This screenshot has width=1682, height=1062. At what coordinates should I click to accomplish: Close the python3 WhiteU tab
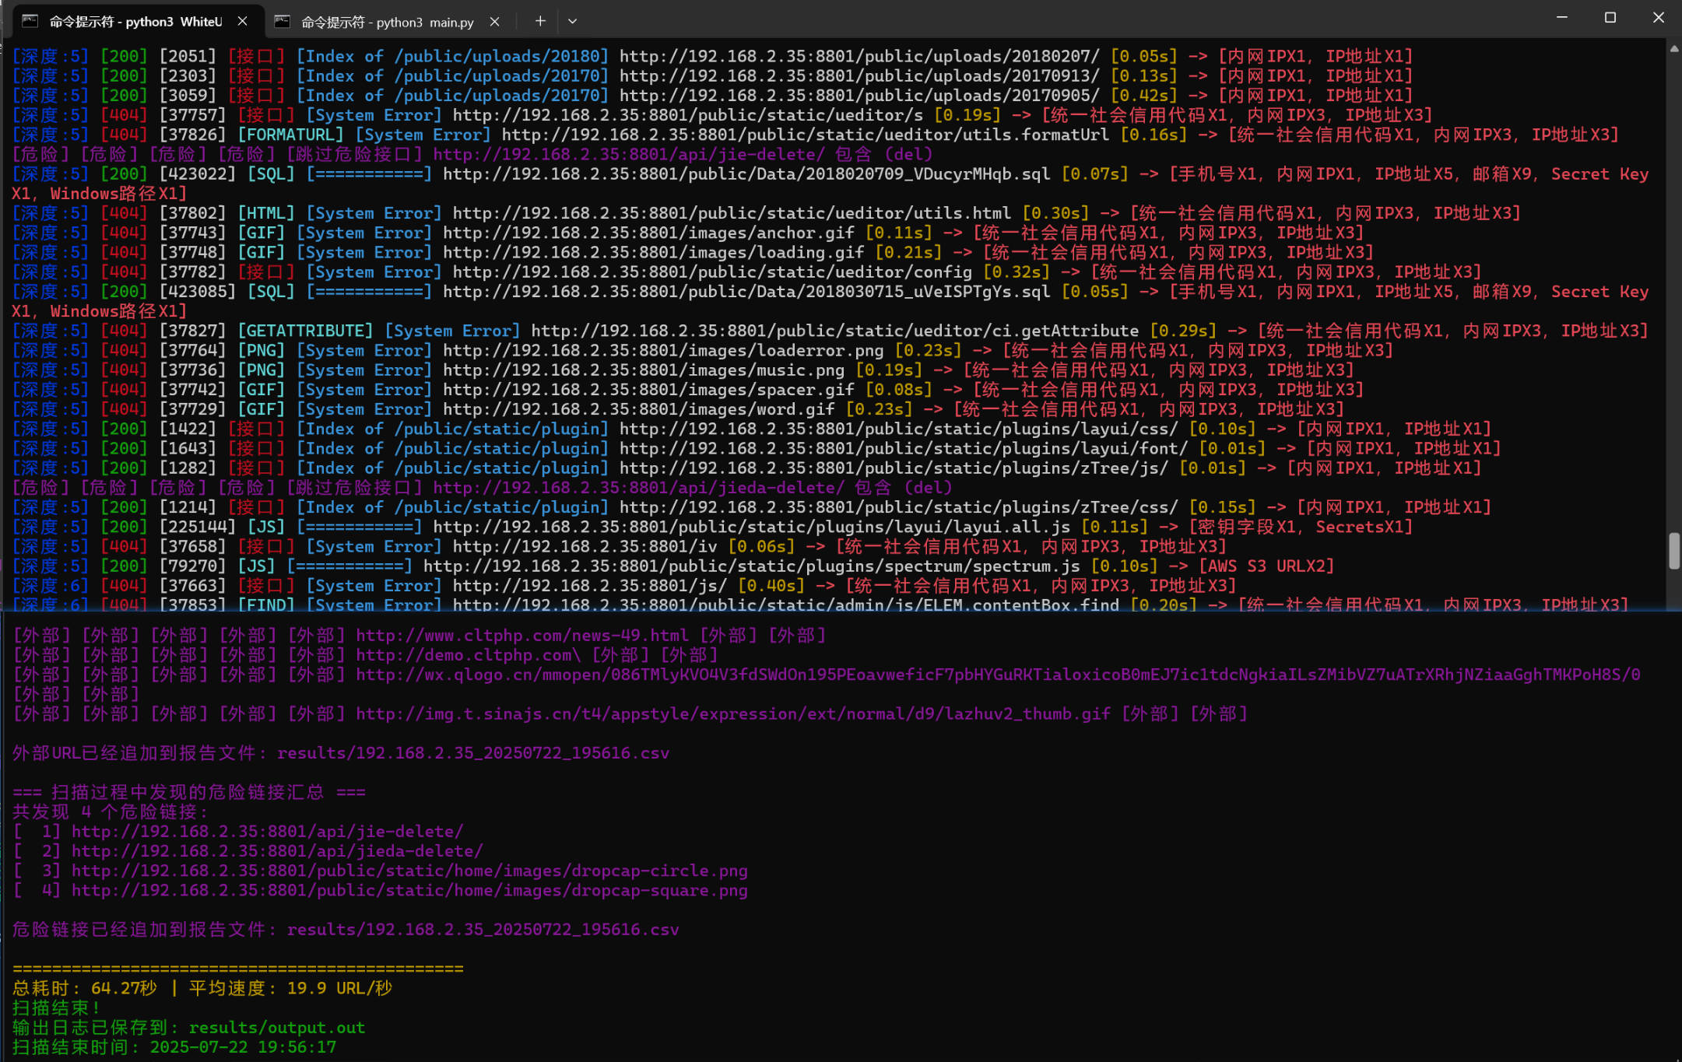[x=243, y=21]
